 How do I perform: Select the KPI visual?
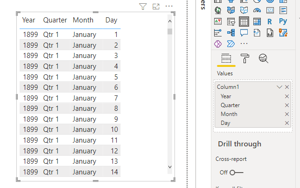[x=218, y=22]
